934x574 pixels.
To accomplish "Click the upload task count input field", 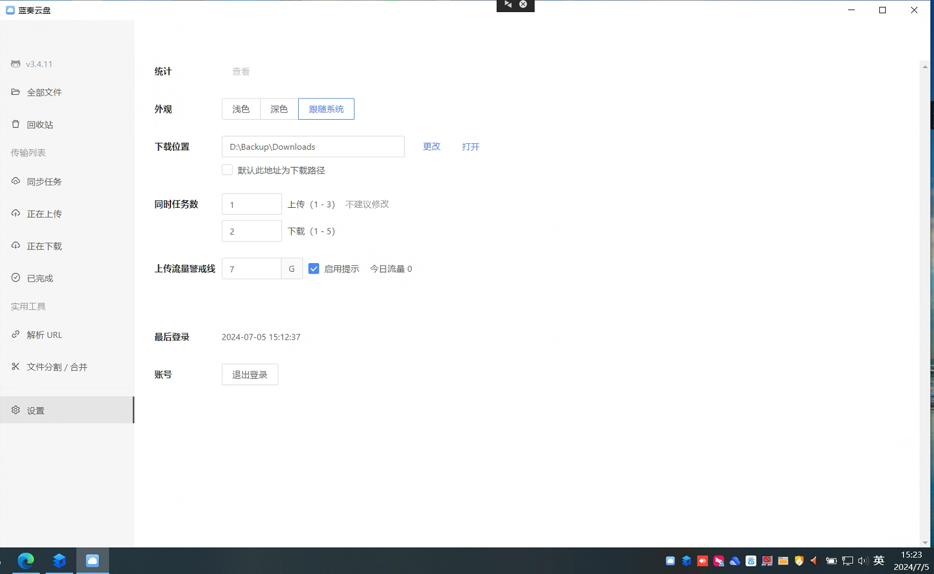I will [x=251, y=204].
